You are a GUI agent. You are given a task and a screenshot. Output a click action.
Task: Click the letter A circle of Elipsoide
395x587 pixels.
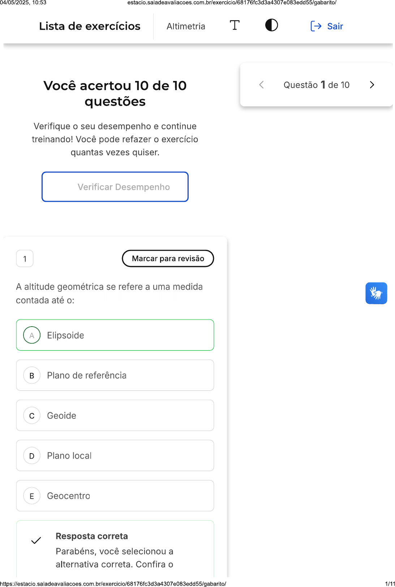coord(32,335)
